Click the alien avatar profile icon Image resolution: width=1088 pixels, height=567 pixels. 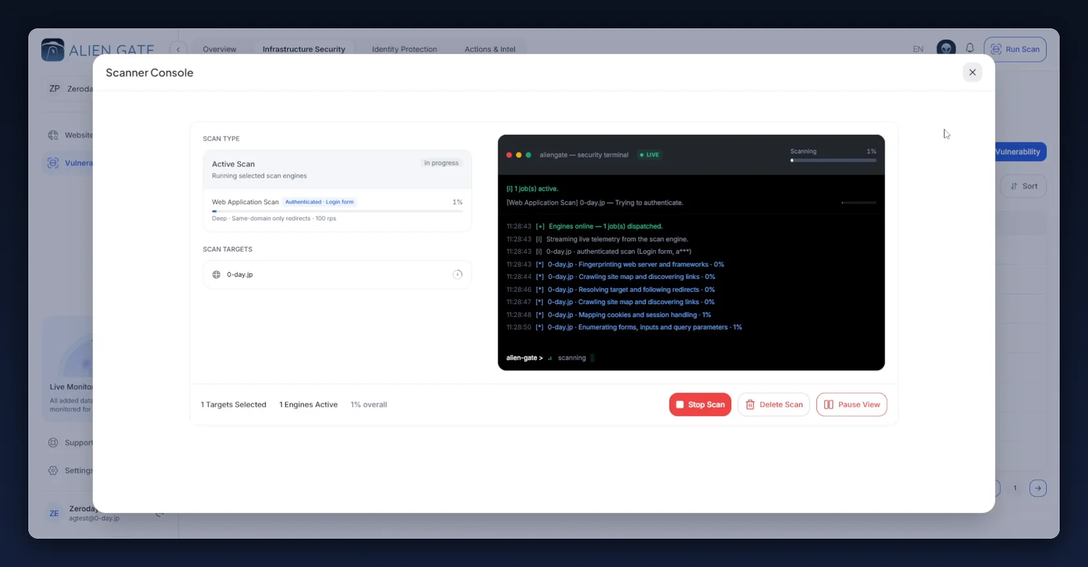946,48
